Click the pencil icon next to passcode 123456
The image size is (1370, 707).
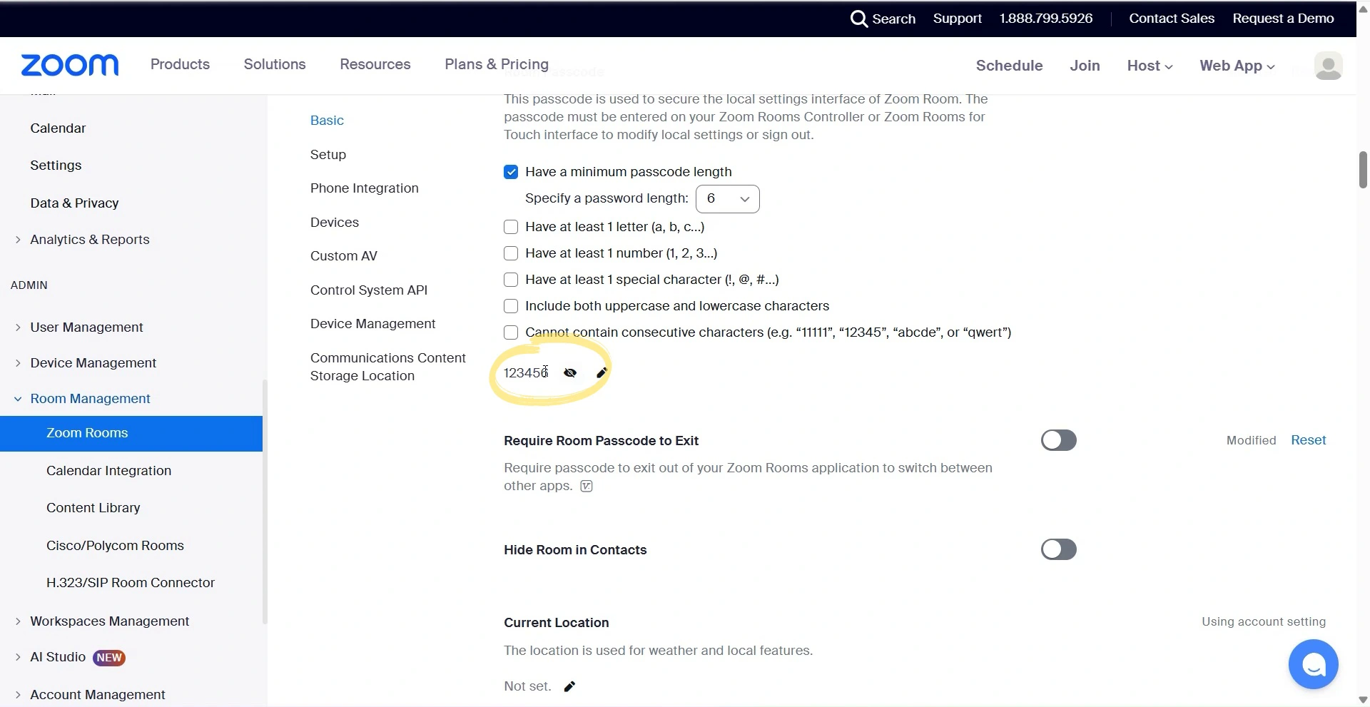click(x=602, y=372)
